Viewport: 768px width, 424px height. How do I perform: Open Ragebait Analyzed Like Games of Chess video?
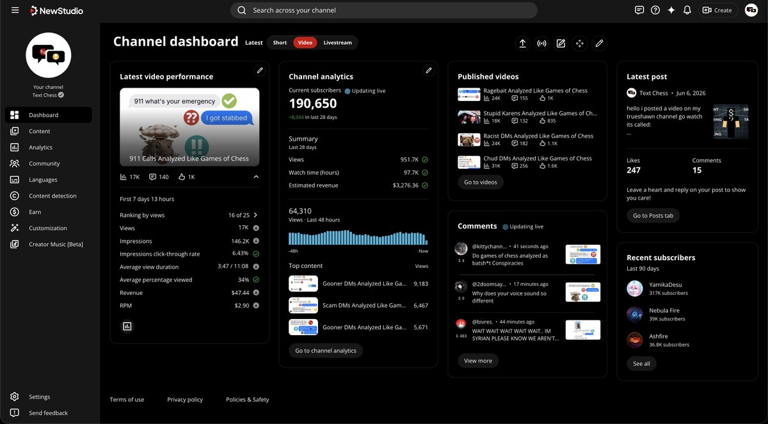(x=536, y=91)
